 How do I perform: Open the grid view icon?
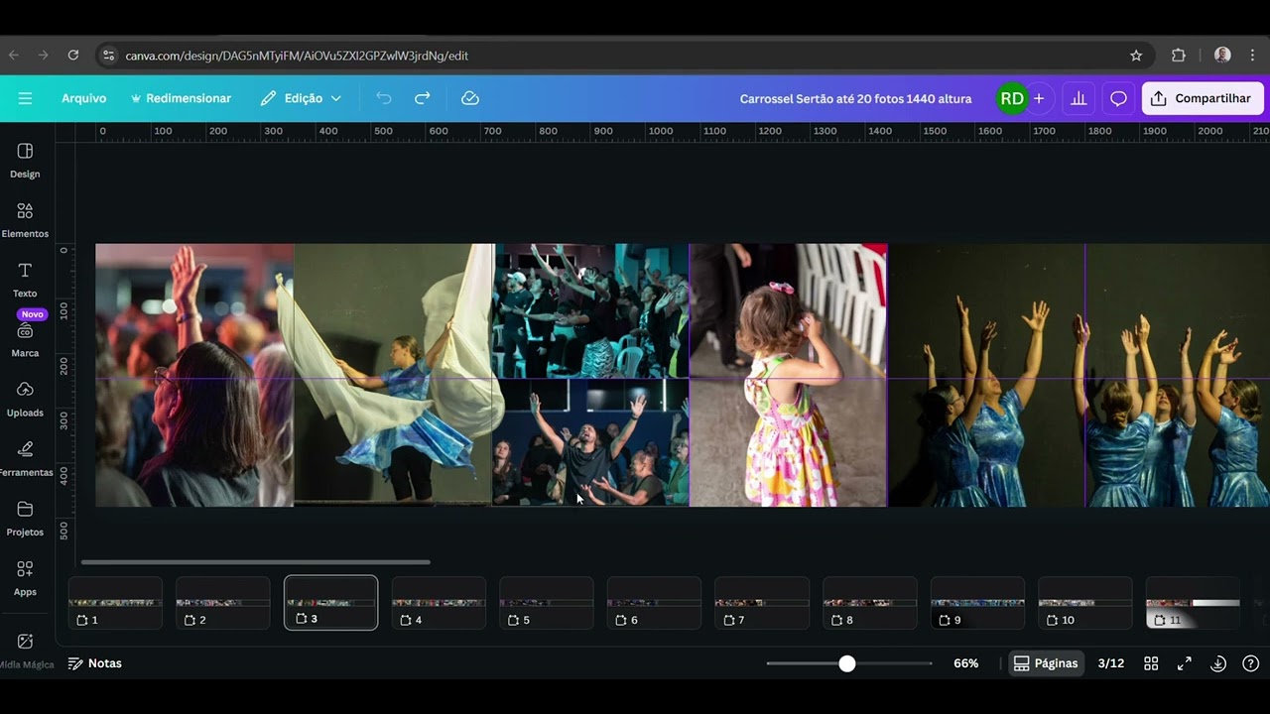point(1151,663)
